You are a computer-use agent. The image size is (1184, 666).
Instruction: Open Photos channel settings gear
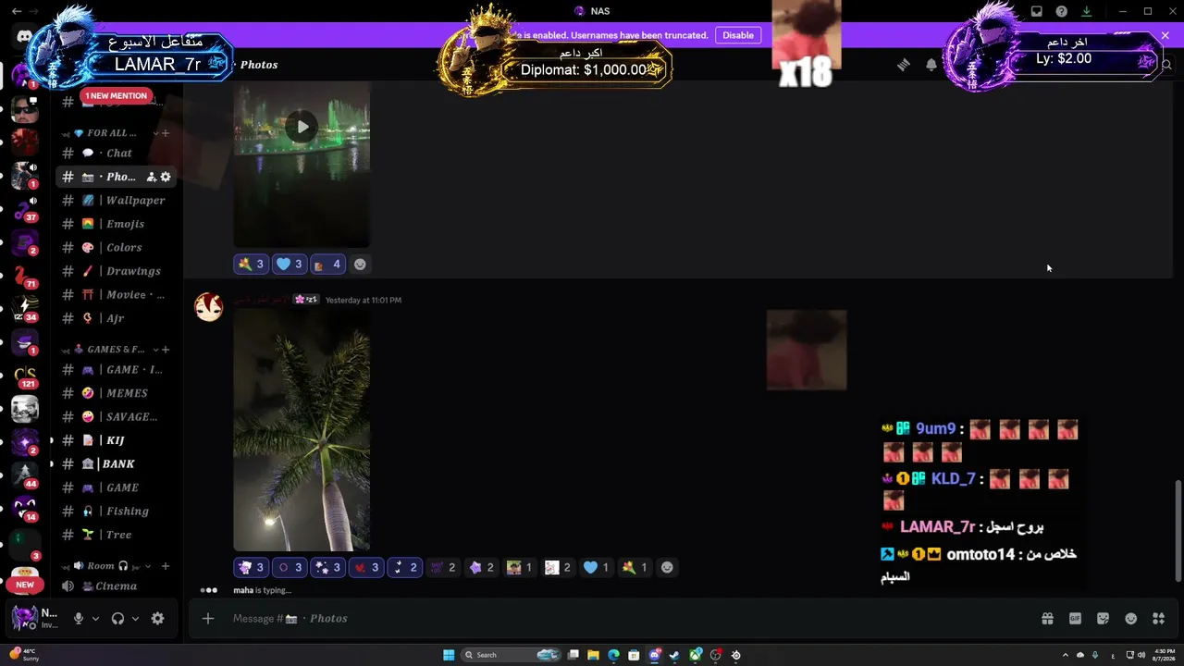(166, 177)
